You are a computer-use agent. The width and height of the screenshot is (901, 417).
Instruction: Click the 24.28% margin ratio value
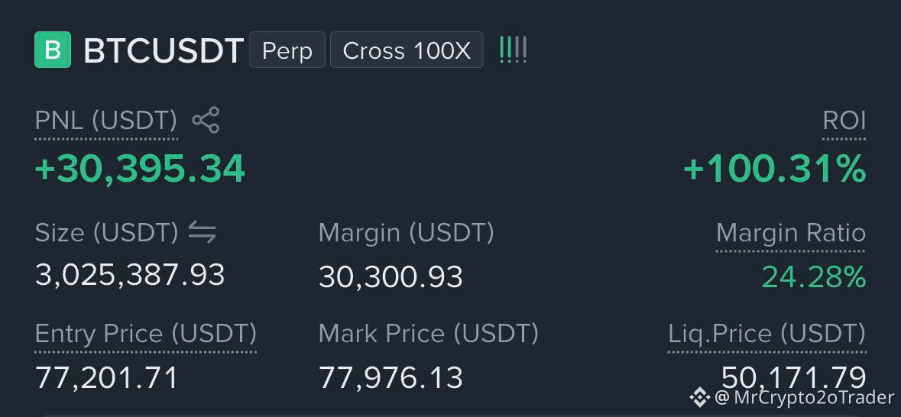click(814, 277)
